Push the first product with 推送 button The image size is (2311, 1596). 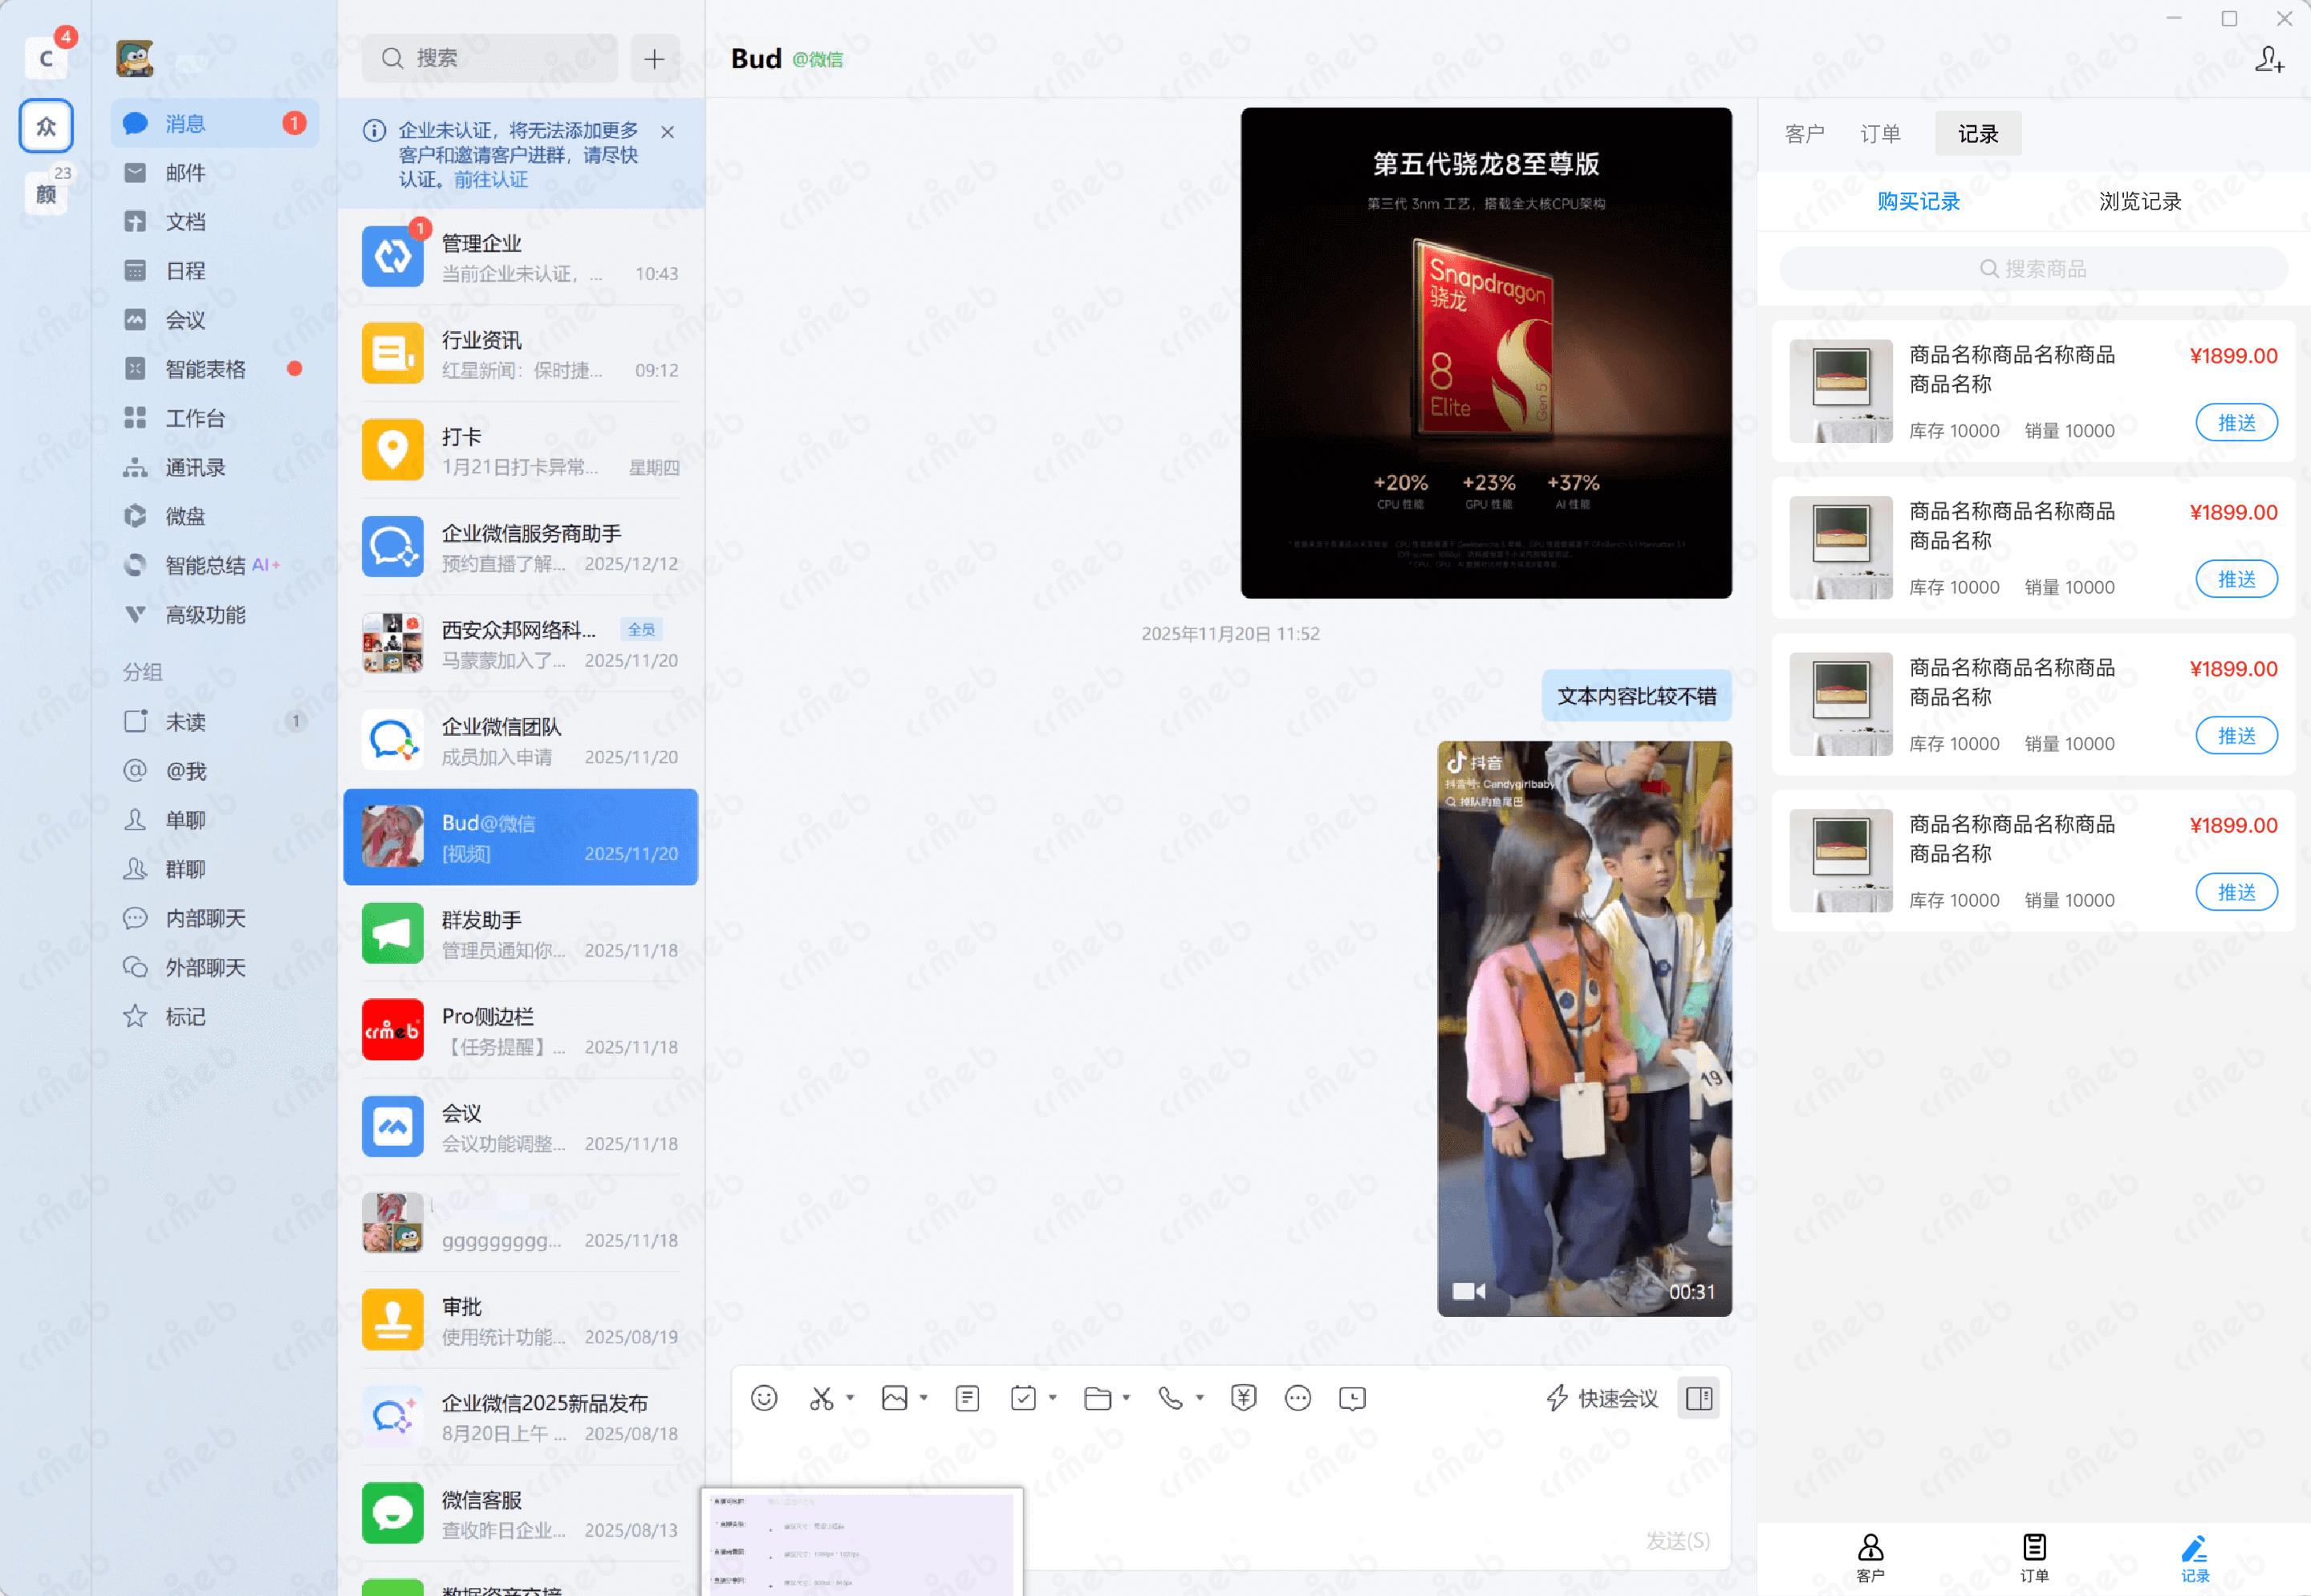[2236, 423]
